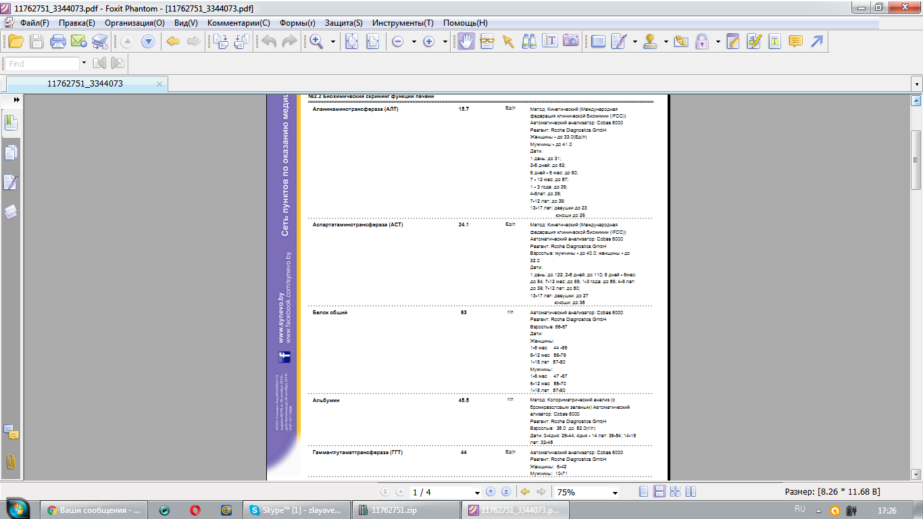Open Skype from the Windows taskbar
This screenshot has width=923, height=519.
coord(297,510)
